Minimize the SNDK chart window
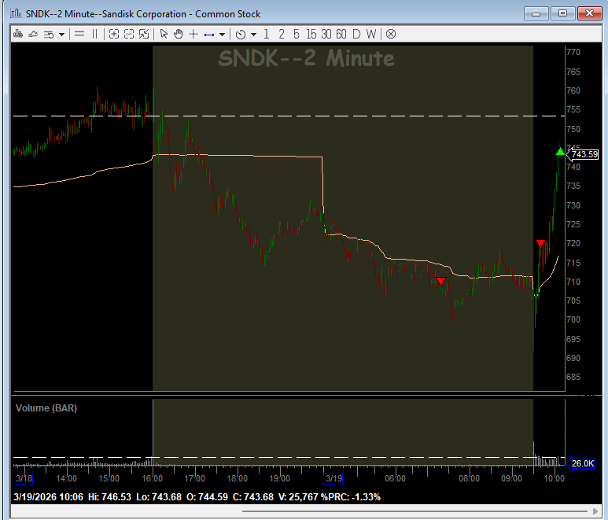This screenshot has width=608, height=520. [x=536, y=13]
